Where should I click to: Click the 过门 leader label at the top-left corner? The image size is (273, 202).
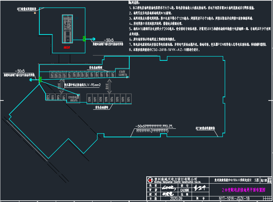click(x=27, y=9)
